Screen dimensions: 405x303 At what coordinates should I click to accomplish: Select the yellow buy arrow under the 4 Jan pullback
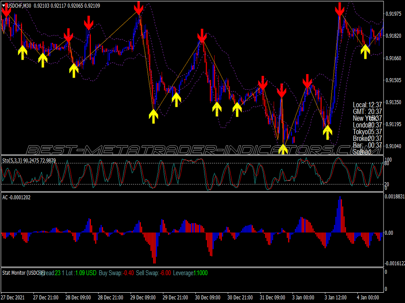365,51
